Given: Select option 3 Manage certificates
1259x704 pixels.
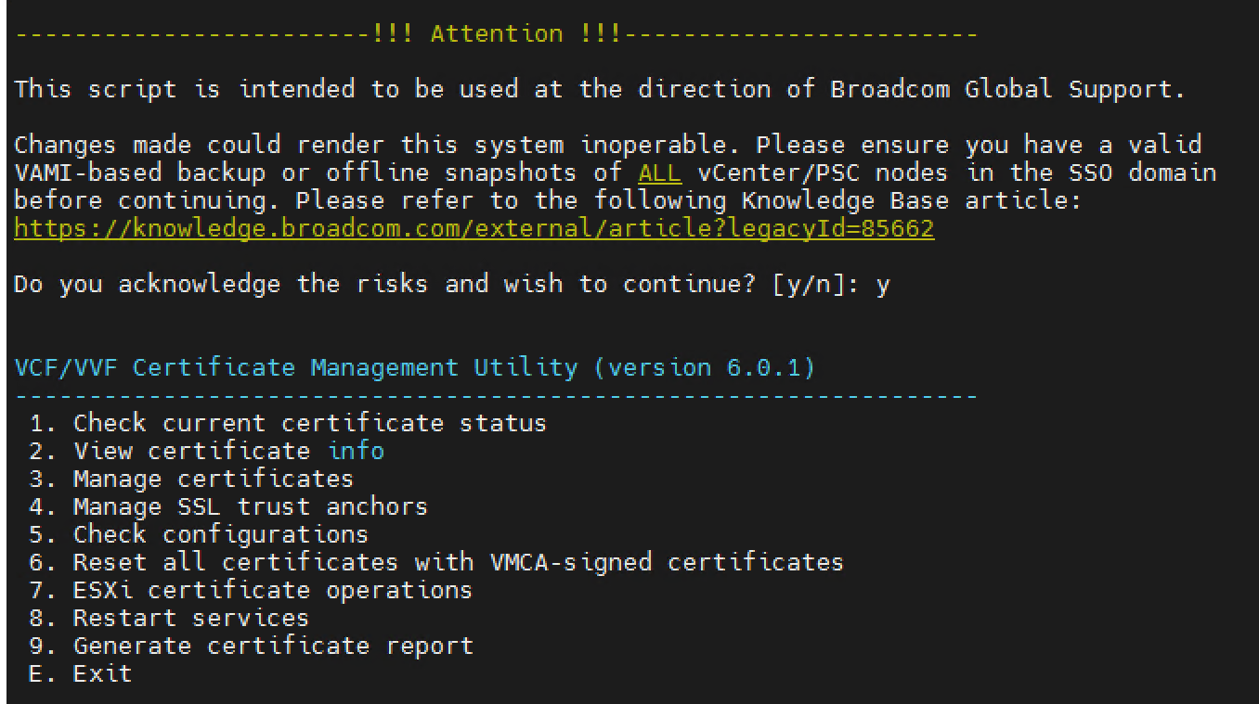Looking at the screenshot, I should [x=191, y=480].
